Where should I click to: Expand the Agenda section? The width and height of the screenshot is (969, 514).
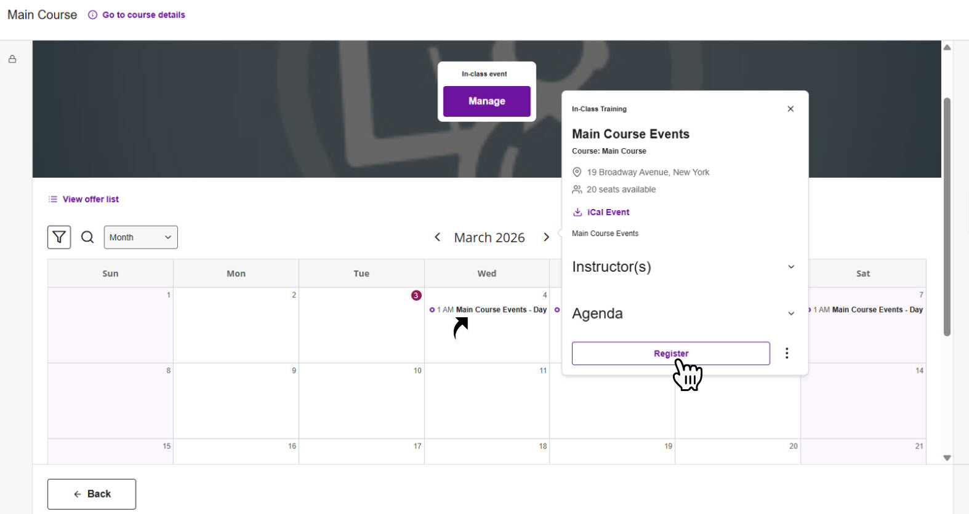791,314
